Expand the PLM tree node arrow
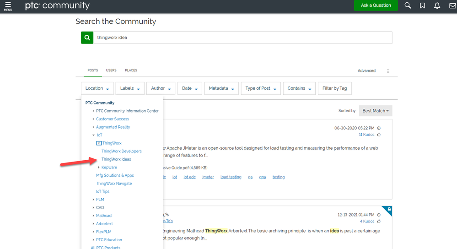457x249 pixels. pyautogui.click(x=93, y=200)
